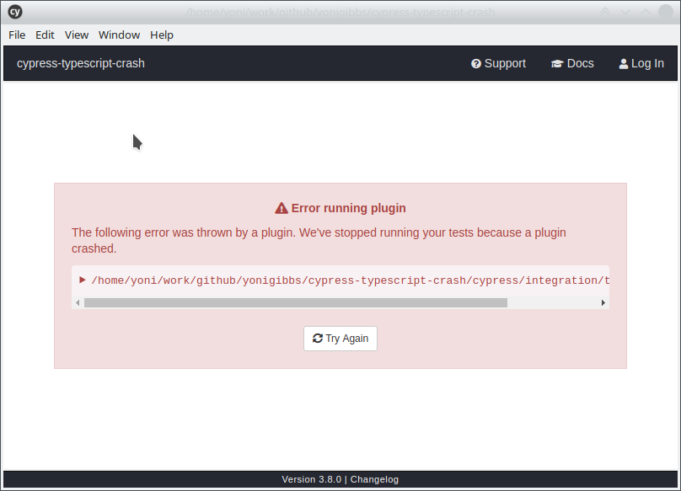Viewport: 681px width, 491px height.
Task: Click the keep-above double caret in title bar
Action: tap(605, 12)
